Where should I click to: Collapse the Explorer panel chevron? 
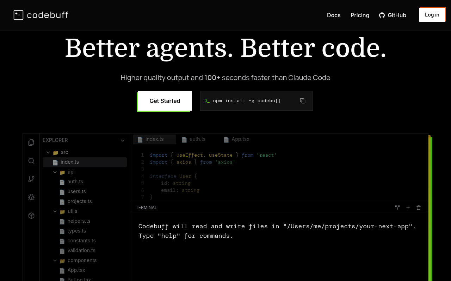(x=123, y=140)
